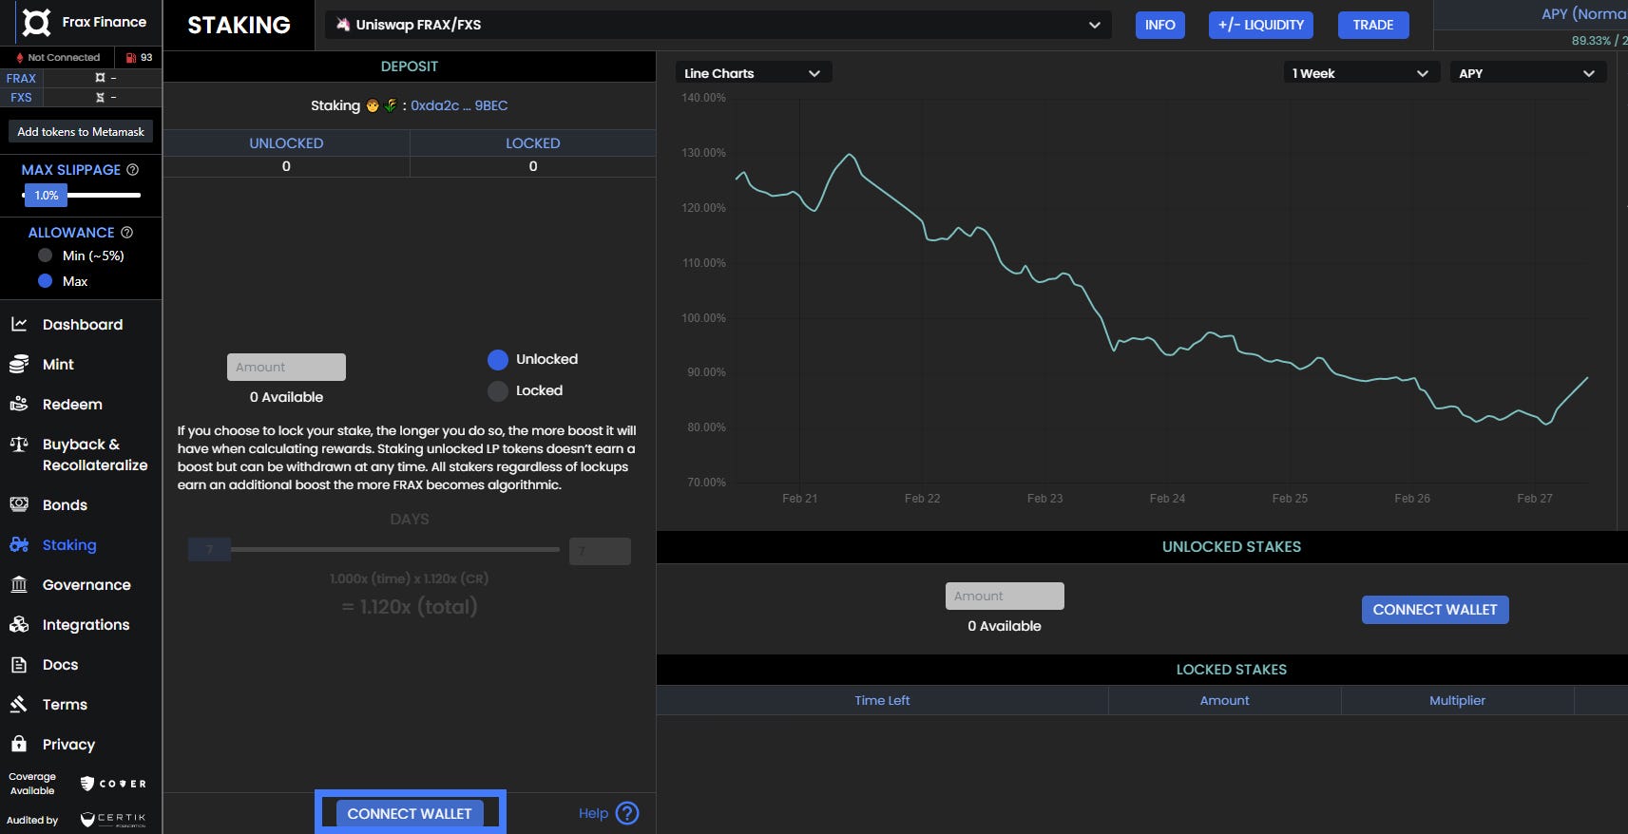Expand the Uniswap FRAX/FXS pool dropdown
The height and width of the screenshot is (834, 1628).
pos(718,25)
